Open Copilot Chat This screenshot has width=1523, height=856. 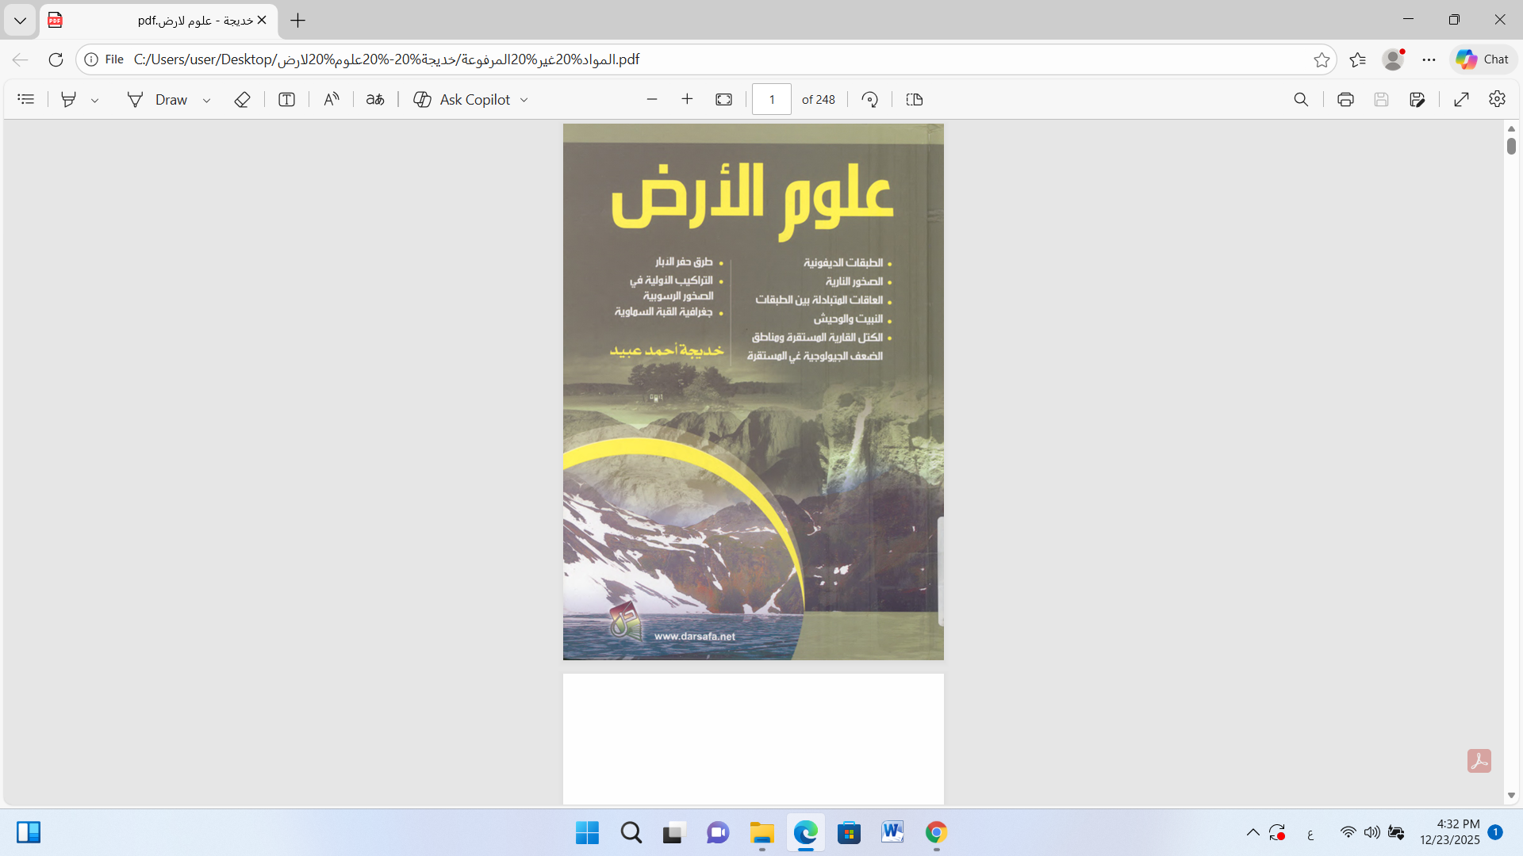pos(1483,59)
